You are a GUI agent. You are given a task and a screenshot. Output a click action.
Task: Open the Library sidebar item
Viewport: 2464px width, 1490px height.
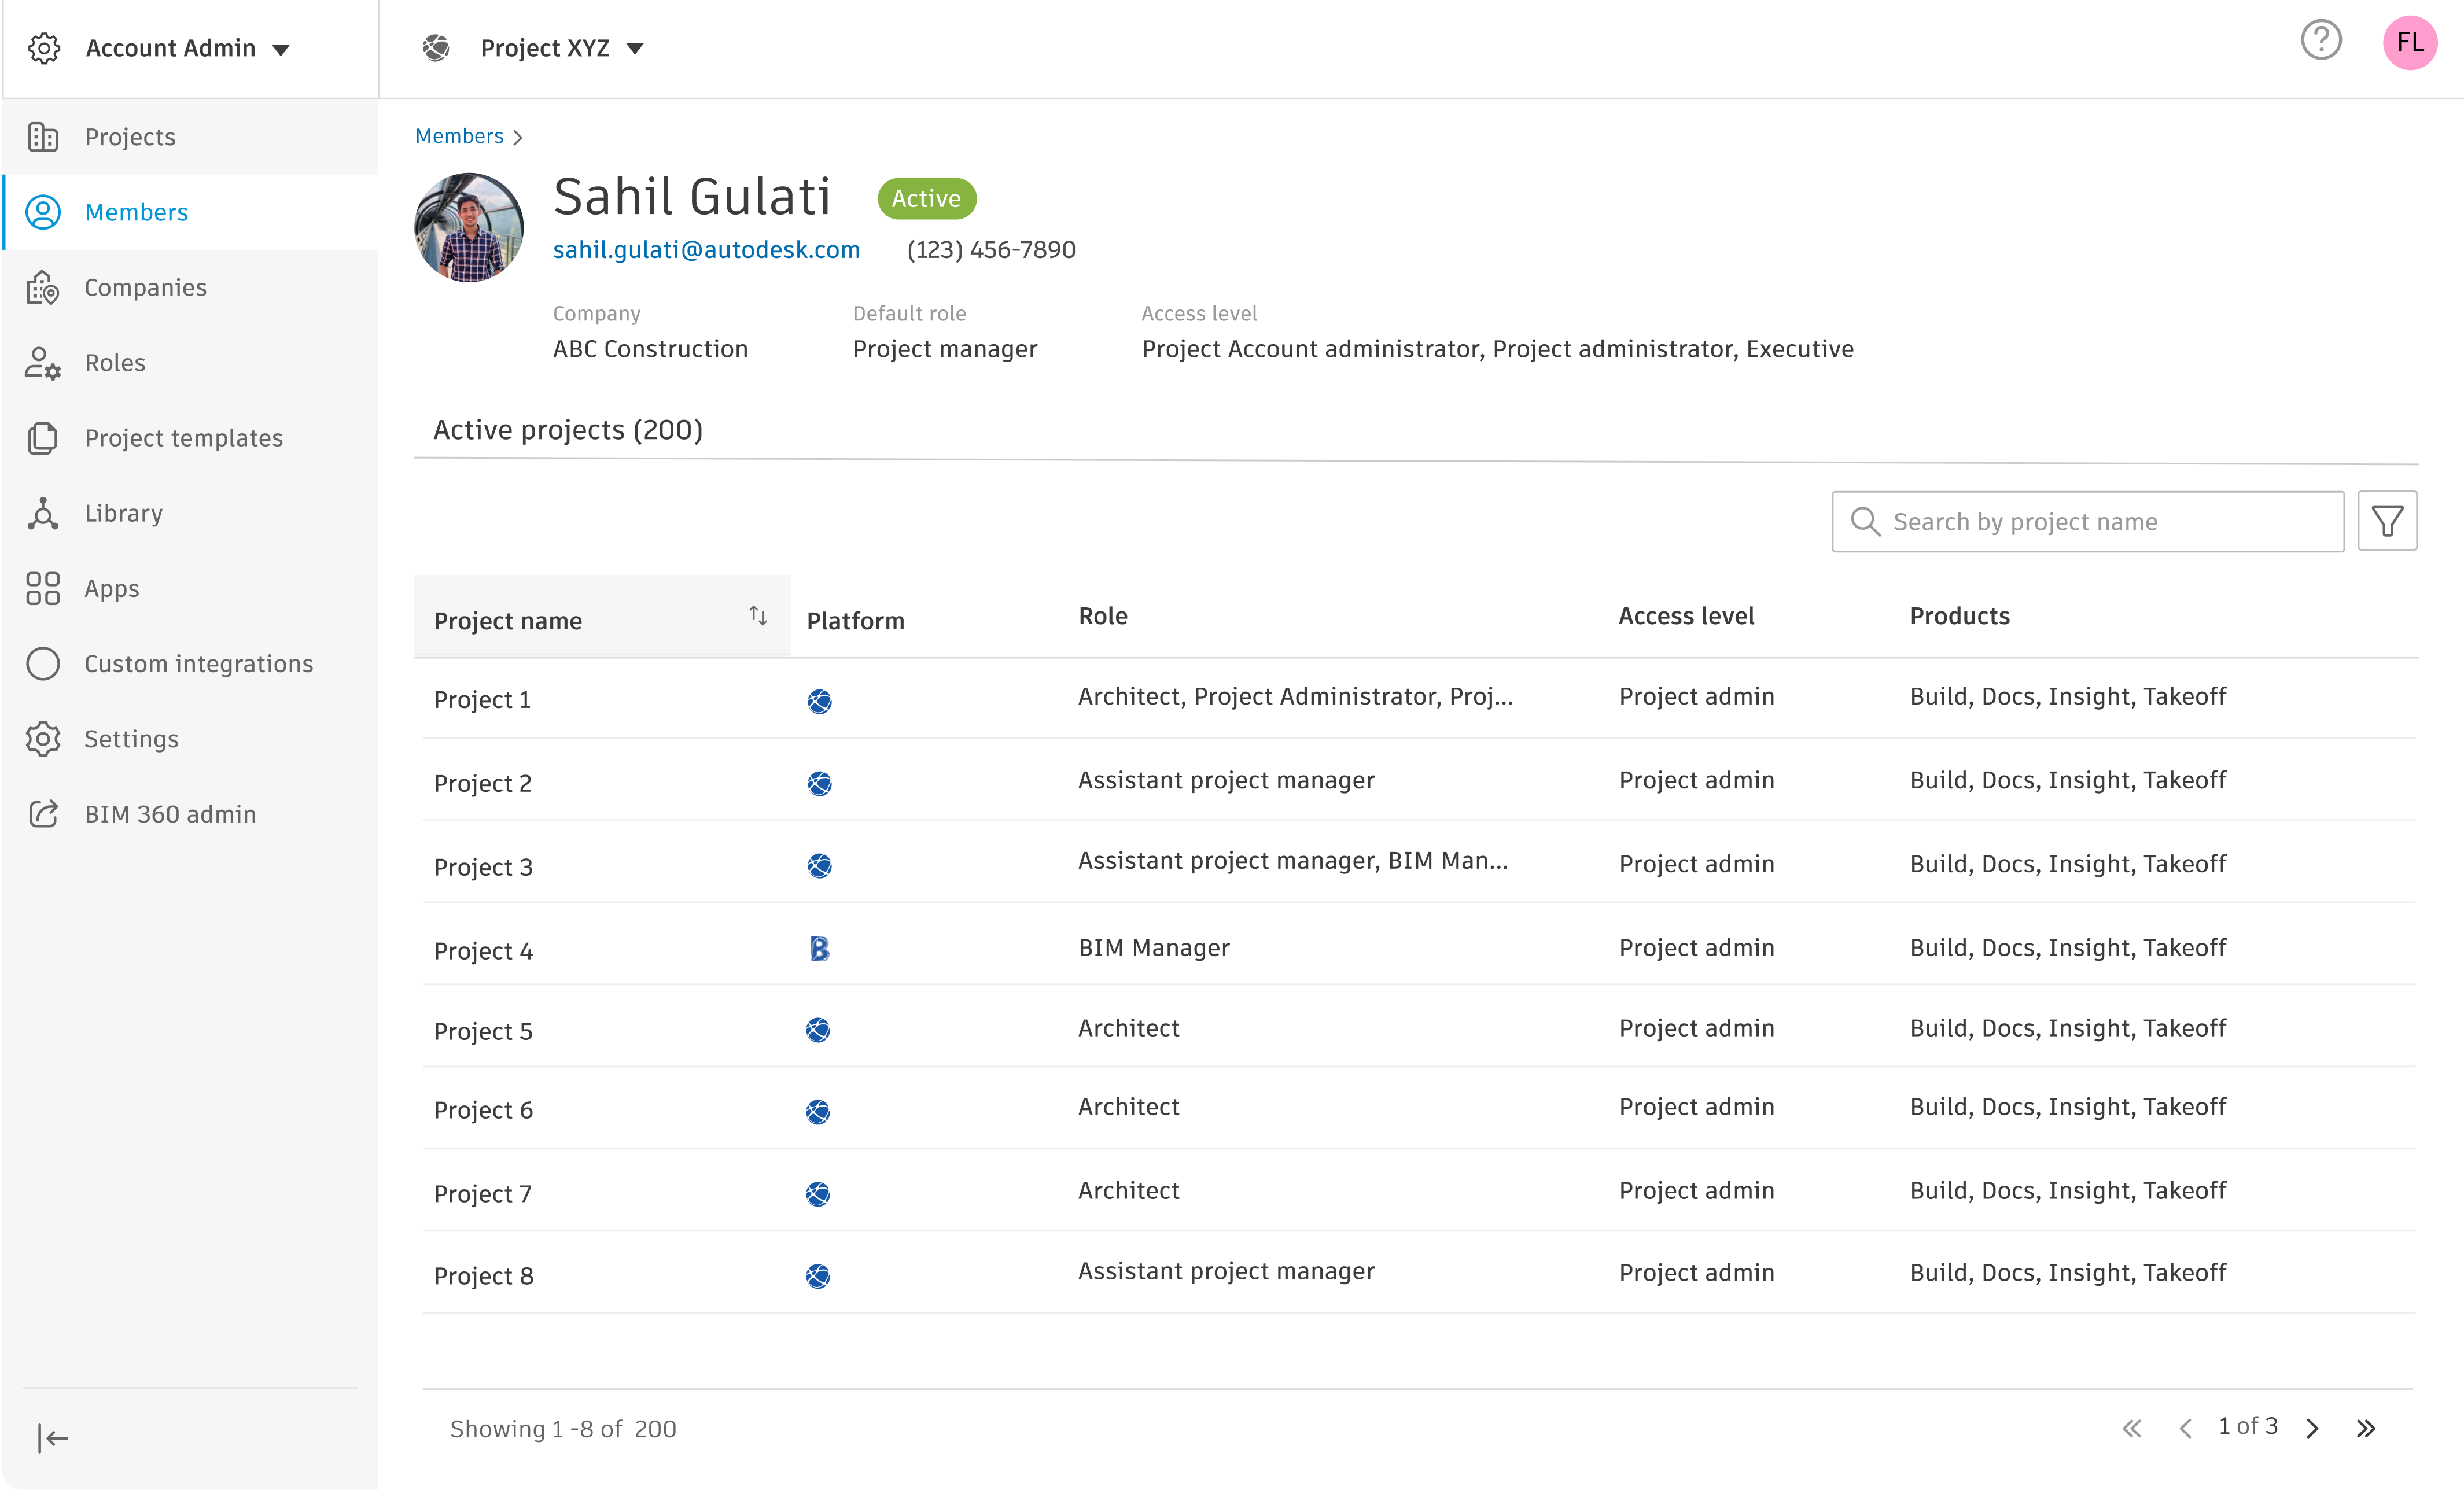click(x=123, y=513)
